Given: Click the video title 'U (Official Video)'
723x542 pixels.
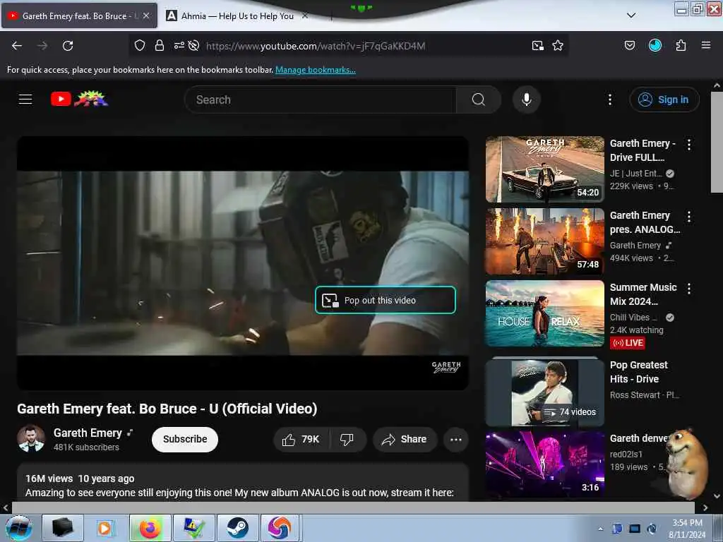Looking at the screenshot, I should [x=263, y=409].
